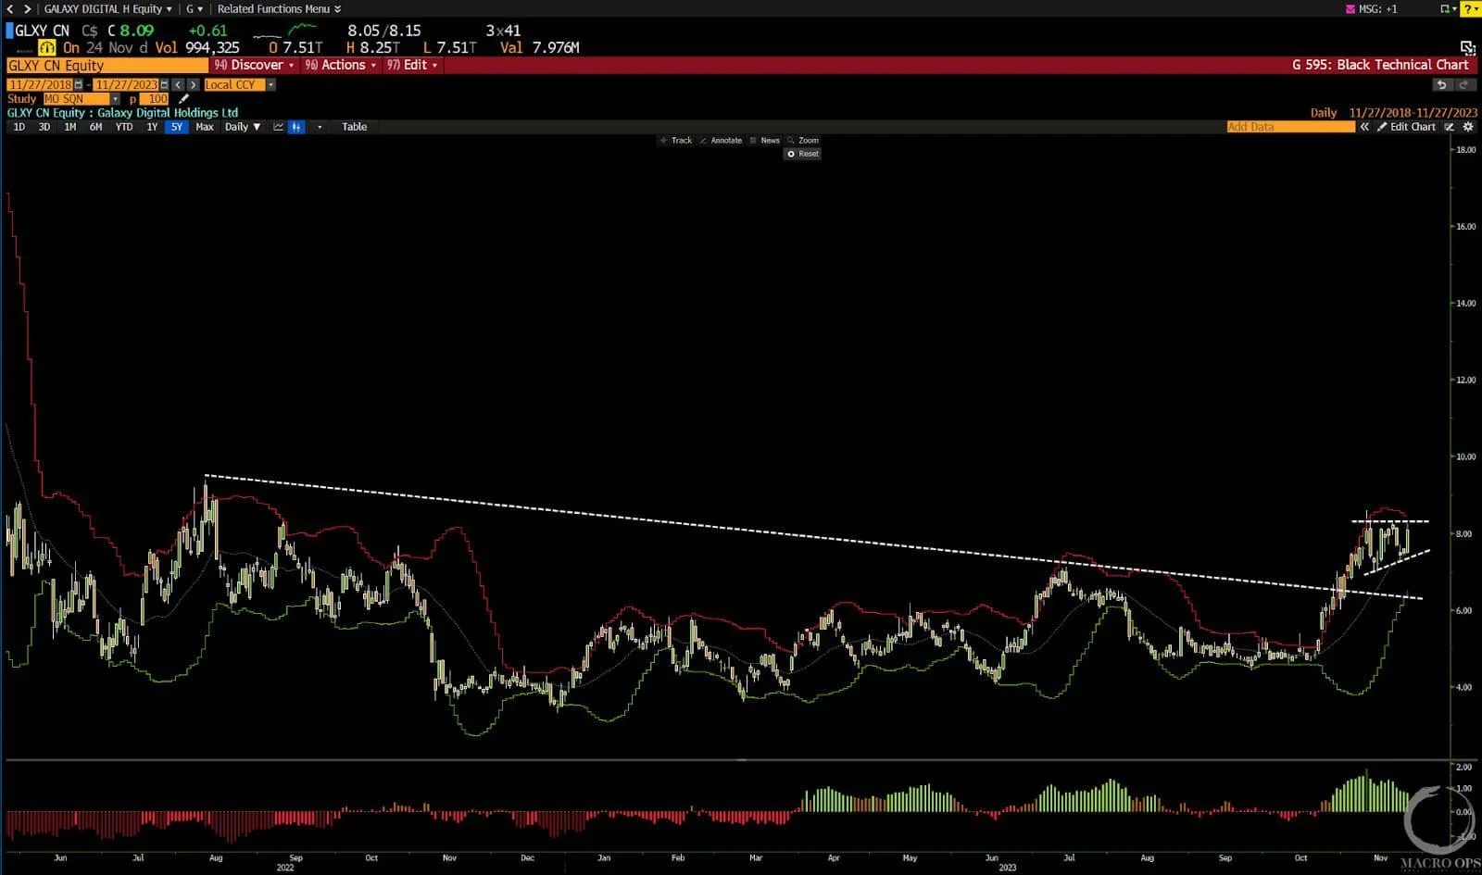Image resolution: width=1482 pixels, height=875 pixels.
Task: Go forward using the top-left forward arrow
Action: pos(27,8)
